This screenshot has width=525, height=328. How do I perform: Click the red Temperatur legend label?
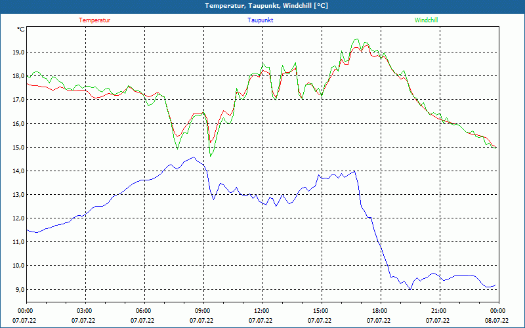pos(94,20)
